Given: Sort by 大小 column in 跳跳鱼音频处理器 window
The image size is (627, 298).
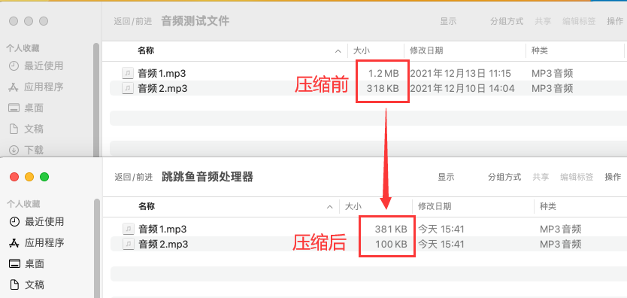Looking at the screenshot, I should tap(353, 206).
